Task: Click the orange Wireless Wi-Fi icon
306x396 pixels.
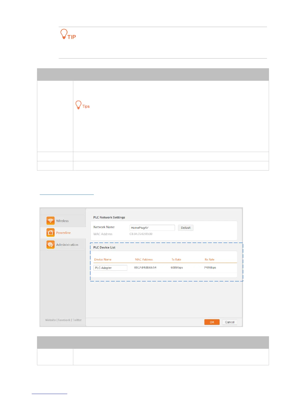Action: (50, 221)
